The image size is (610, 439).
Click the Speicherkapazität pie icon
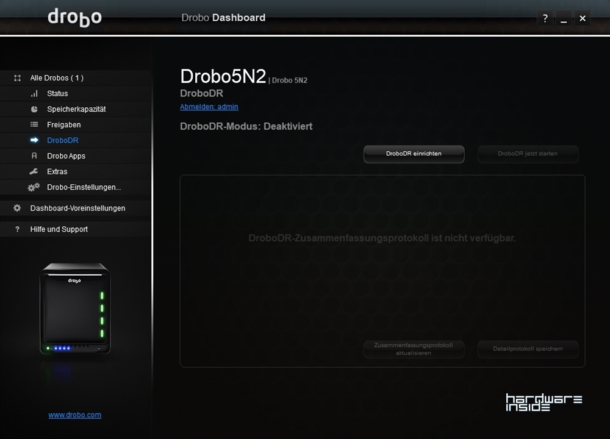point(34,109)
